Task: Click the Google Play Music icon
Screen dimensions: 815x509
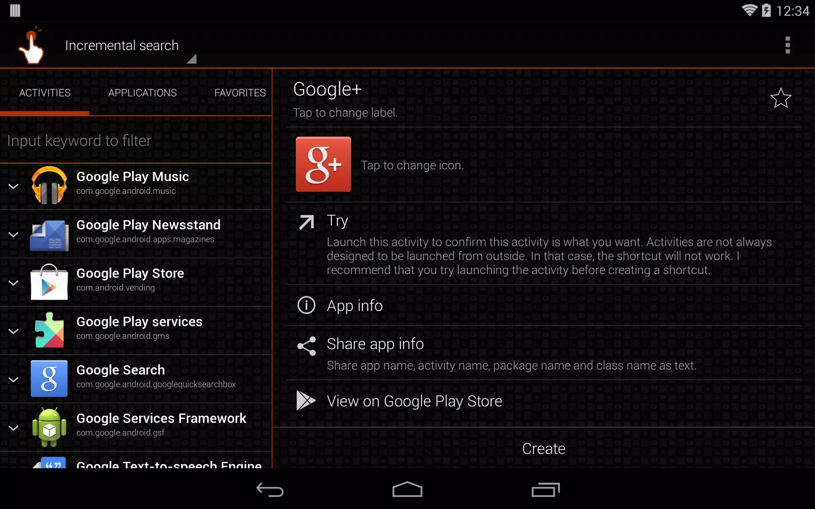Action: (x=50, y=183)
